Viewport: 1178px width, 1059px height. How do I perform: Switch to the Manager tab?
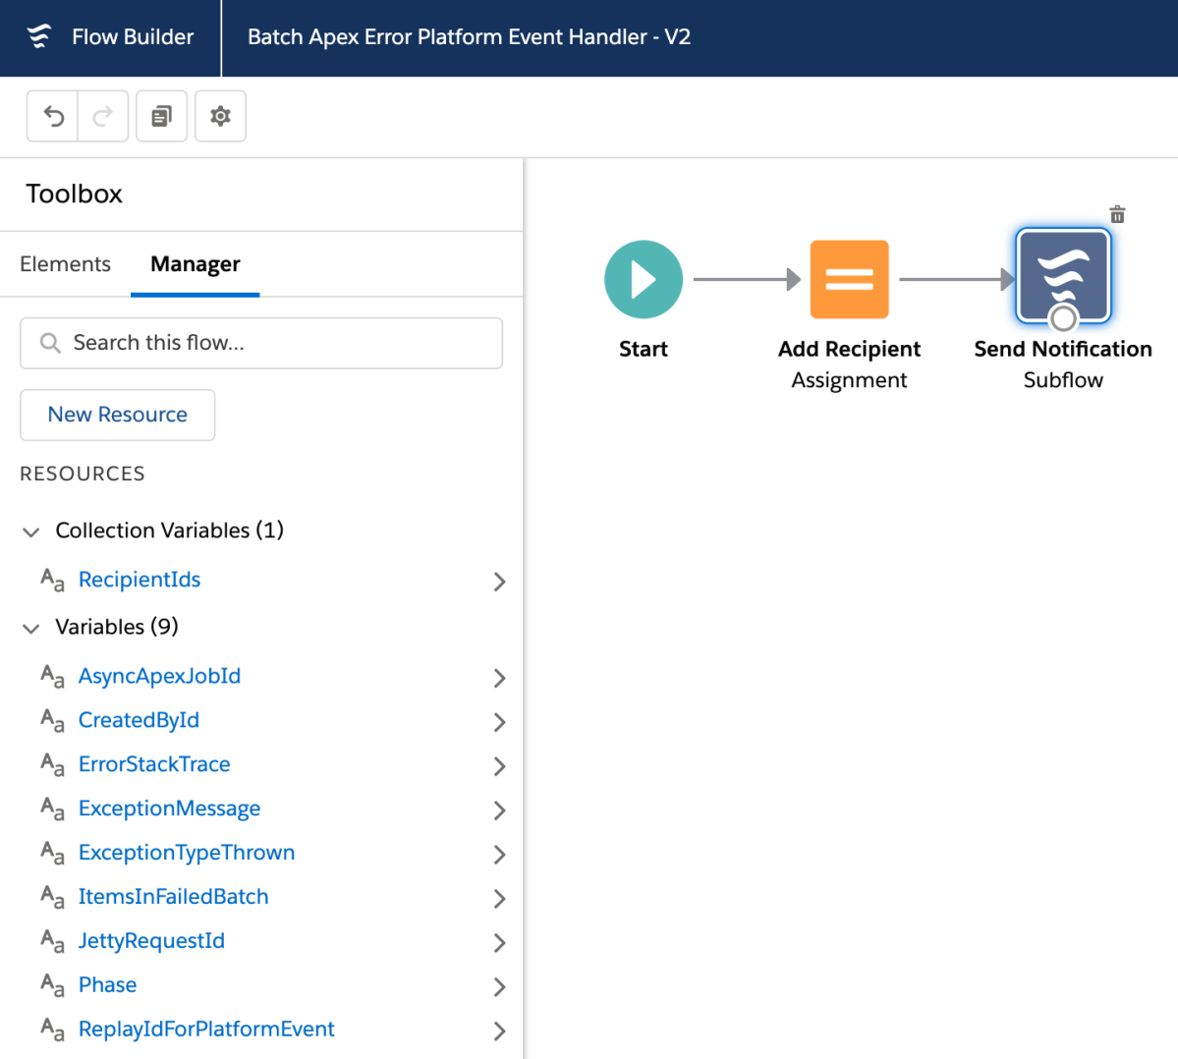point(195,264)
